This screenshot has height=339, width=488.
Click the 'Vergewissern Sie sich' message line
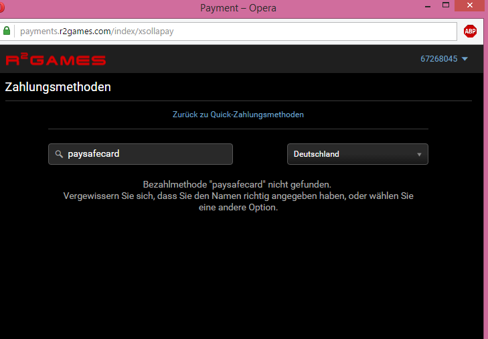238,196
